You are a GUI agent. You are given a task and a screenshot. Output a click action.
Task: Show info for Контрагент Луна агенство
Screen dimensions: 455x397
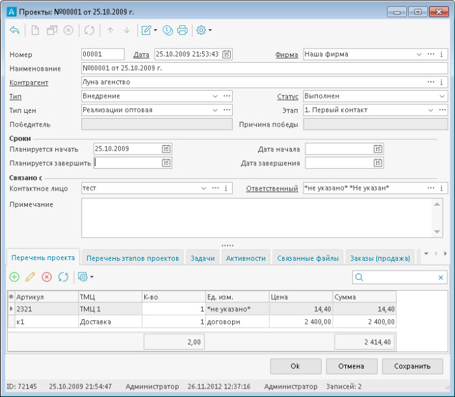[x=442, y=82]
